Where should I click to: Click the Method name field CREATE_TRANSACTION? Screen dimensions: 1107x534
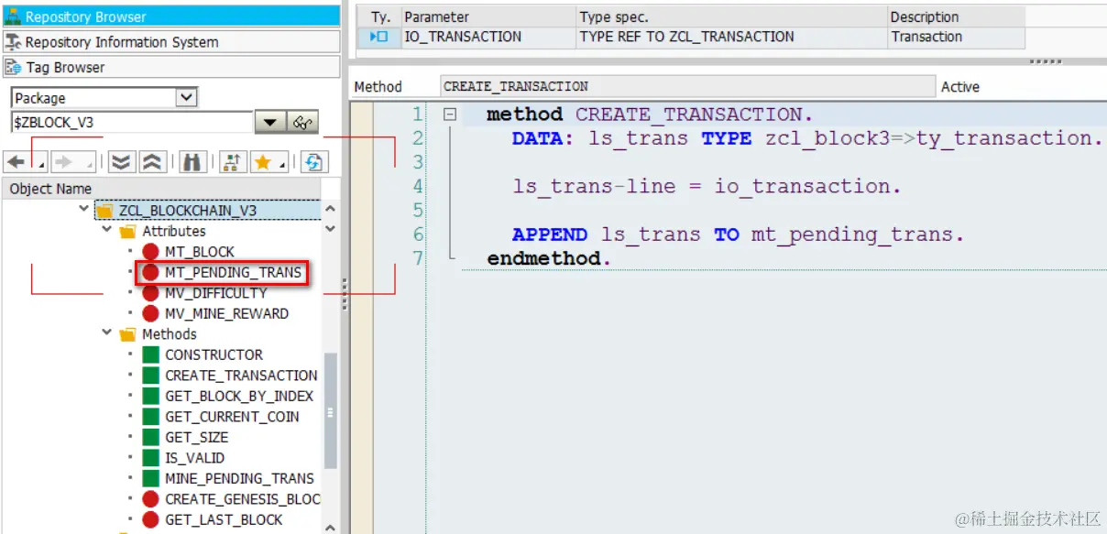pos(688,86)
